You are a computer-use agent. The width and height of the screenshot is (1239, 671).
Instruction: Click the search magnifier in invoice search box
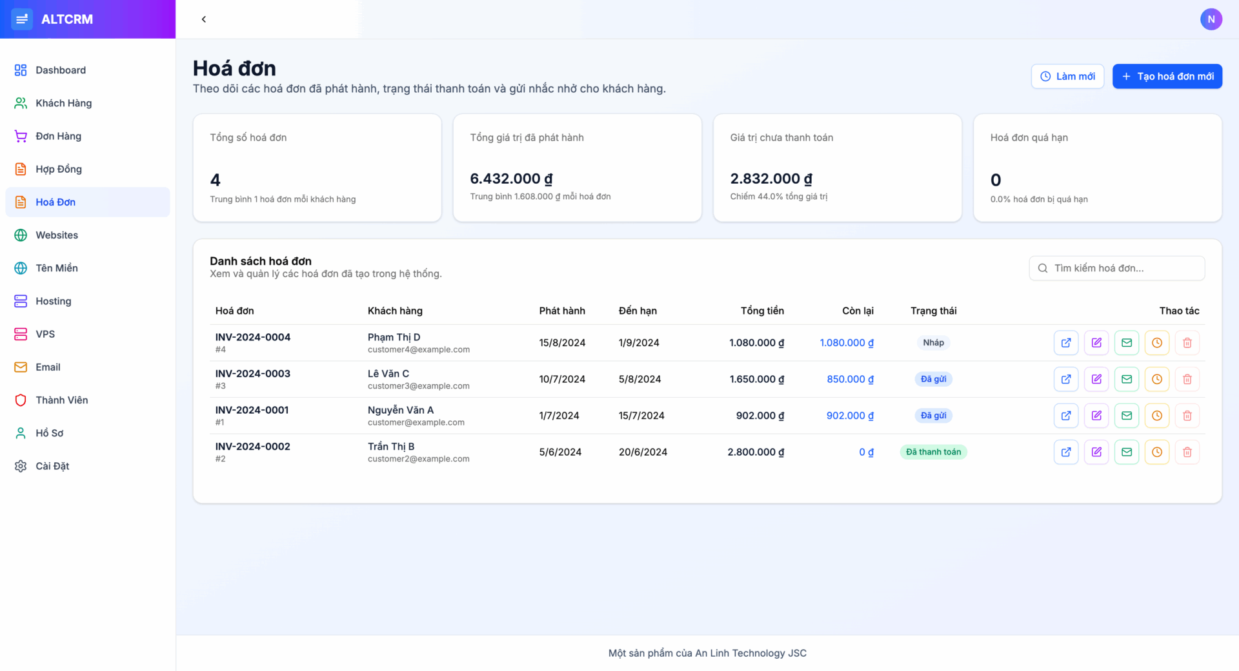[1043, 268]
